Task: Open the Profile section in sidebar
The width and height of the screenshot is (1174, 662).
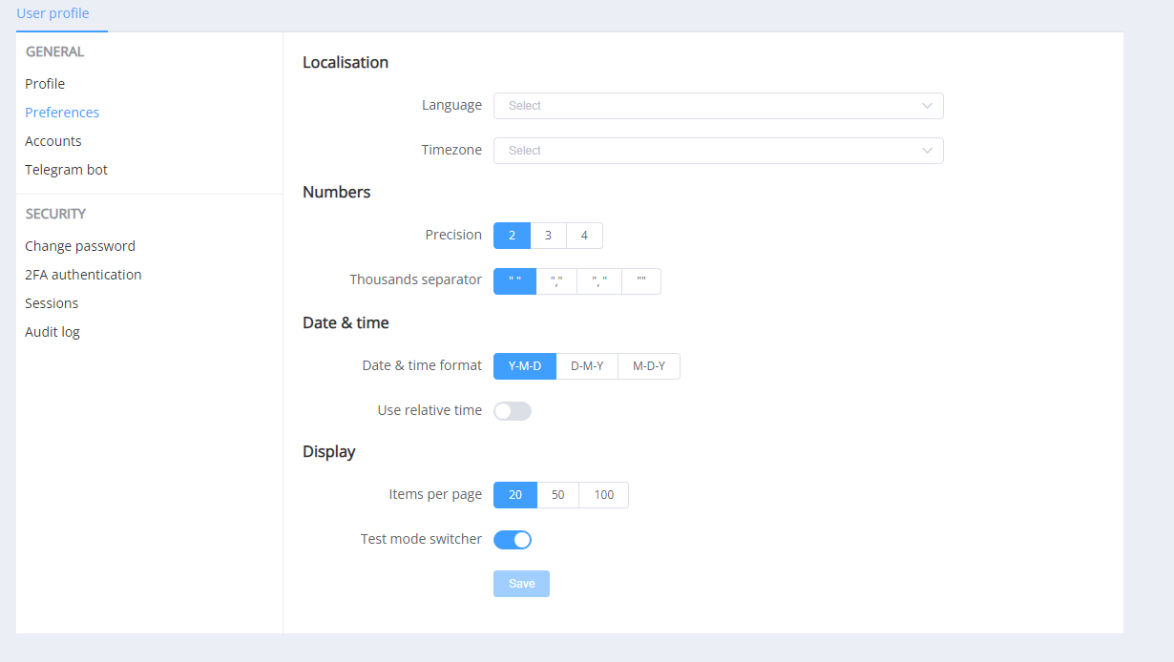Action: click(x=45, y=84)
